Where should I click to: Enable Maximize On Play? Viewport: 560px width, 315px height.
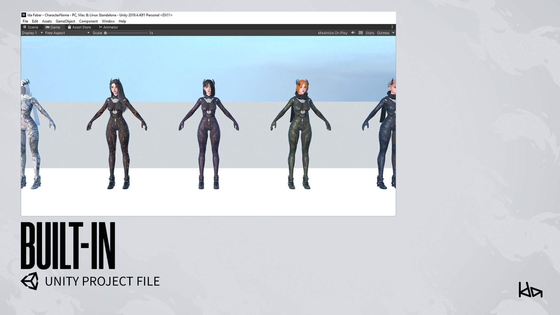point(332,33)
